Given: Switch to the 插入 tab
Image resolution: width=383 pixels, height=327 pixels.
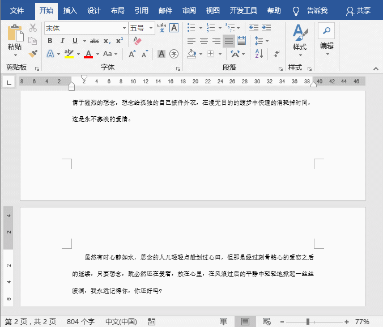Looking at the screenshot, I should tap(70, 11).
